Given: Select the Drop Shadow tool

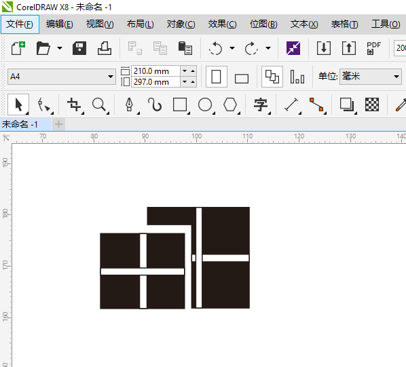Looking at the screenshot, I should pyautogui.click(x=347, y=104).
